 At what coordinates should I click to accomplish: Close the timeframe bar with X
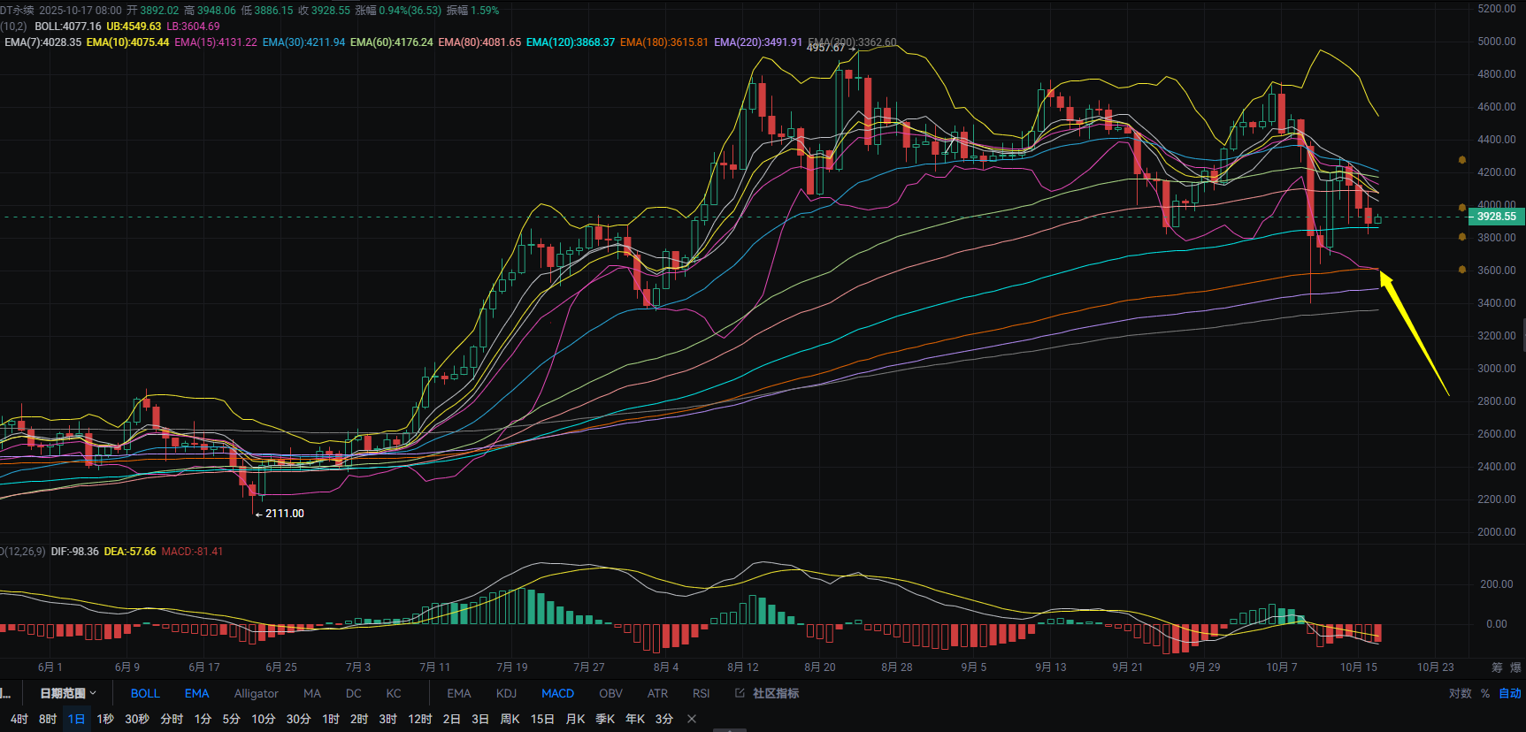pyautogui.click(x=692, y=719)
